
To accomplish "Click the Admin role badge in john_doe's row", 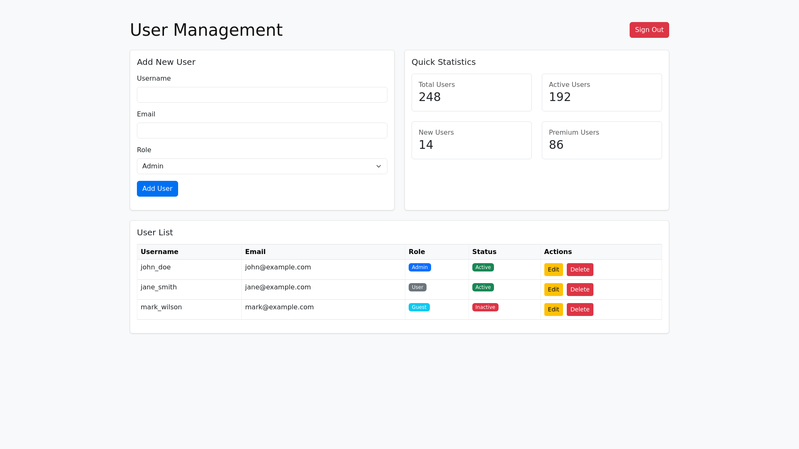I will [419, 267].
